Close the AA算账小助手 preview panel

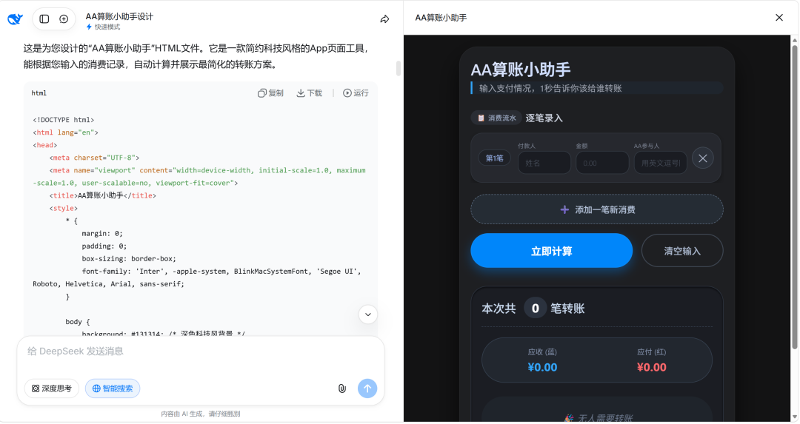(779, 17)
